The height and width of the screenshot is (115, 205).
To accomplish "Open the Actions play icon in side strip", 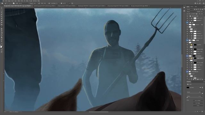I will 184,8.
